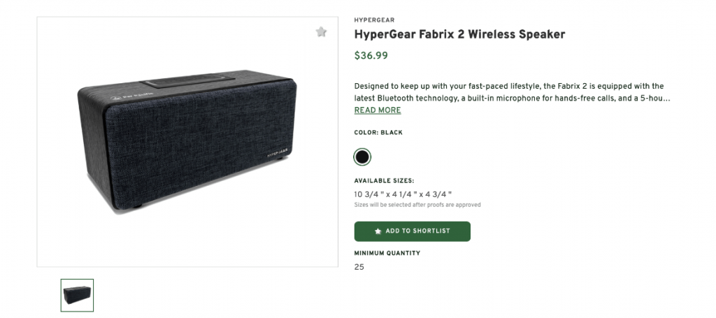Click the HYPERGEAR brand name above title

[374, 20]
